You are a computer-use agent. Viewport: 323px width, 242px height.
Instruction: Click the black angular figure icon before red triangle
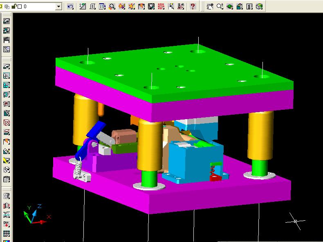pyautogui.click(x=171, y=7)
